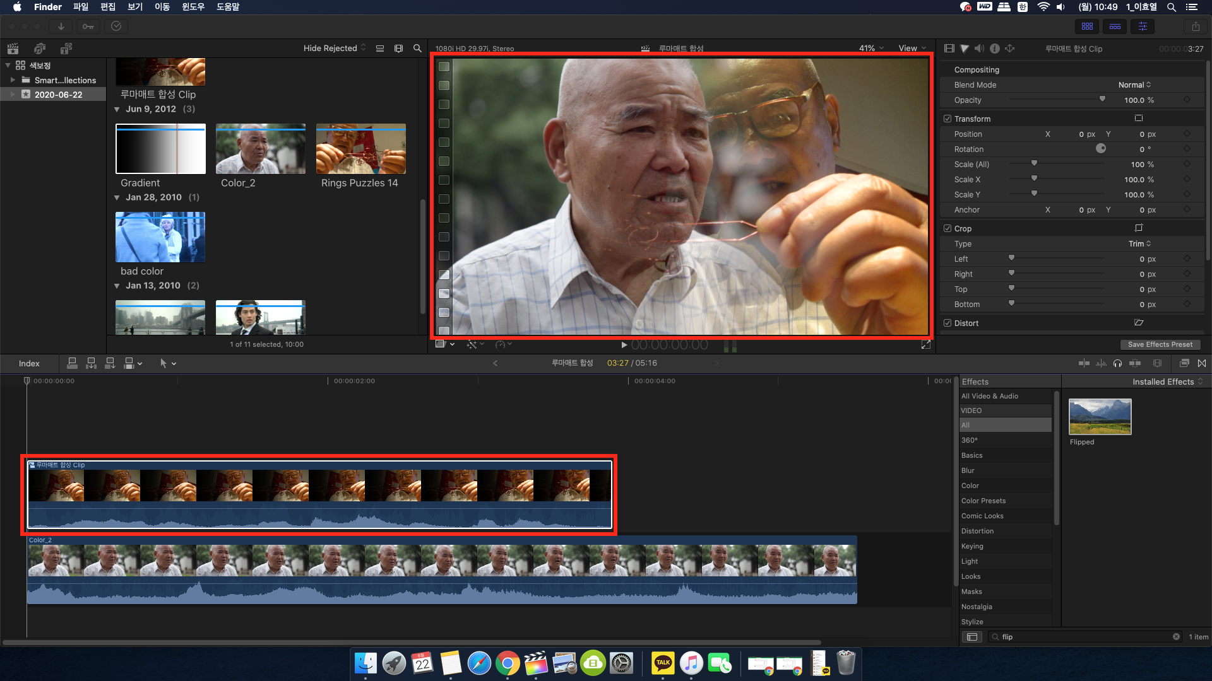The height and width of the screenshot is (681, 1212).
Task: Adjust the Opacity slider handle
Action: 1102,99
